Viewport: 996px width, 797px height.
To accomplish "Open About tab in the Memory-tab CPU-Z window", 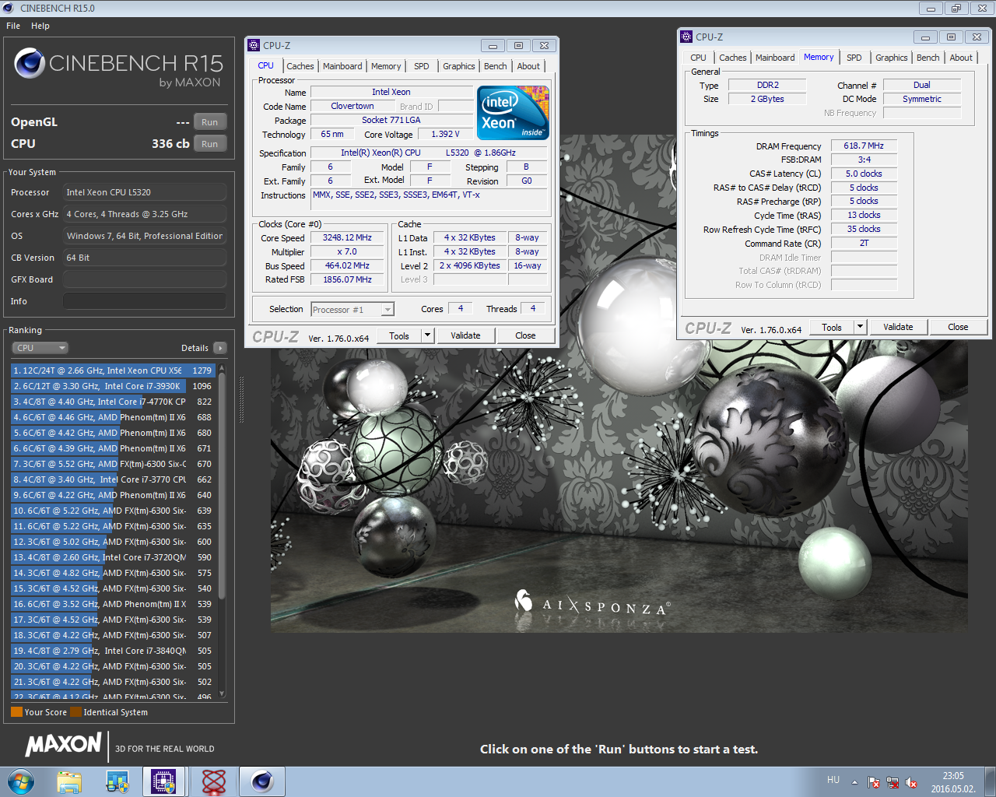I will coord(961,58).
